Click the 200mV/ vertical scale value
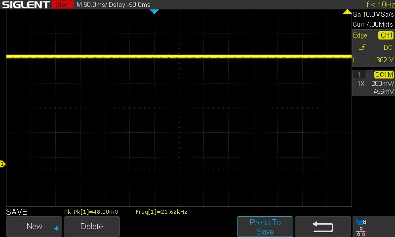The image size is (395, 237). pyautogui.click(x=382, y=83)
